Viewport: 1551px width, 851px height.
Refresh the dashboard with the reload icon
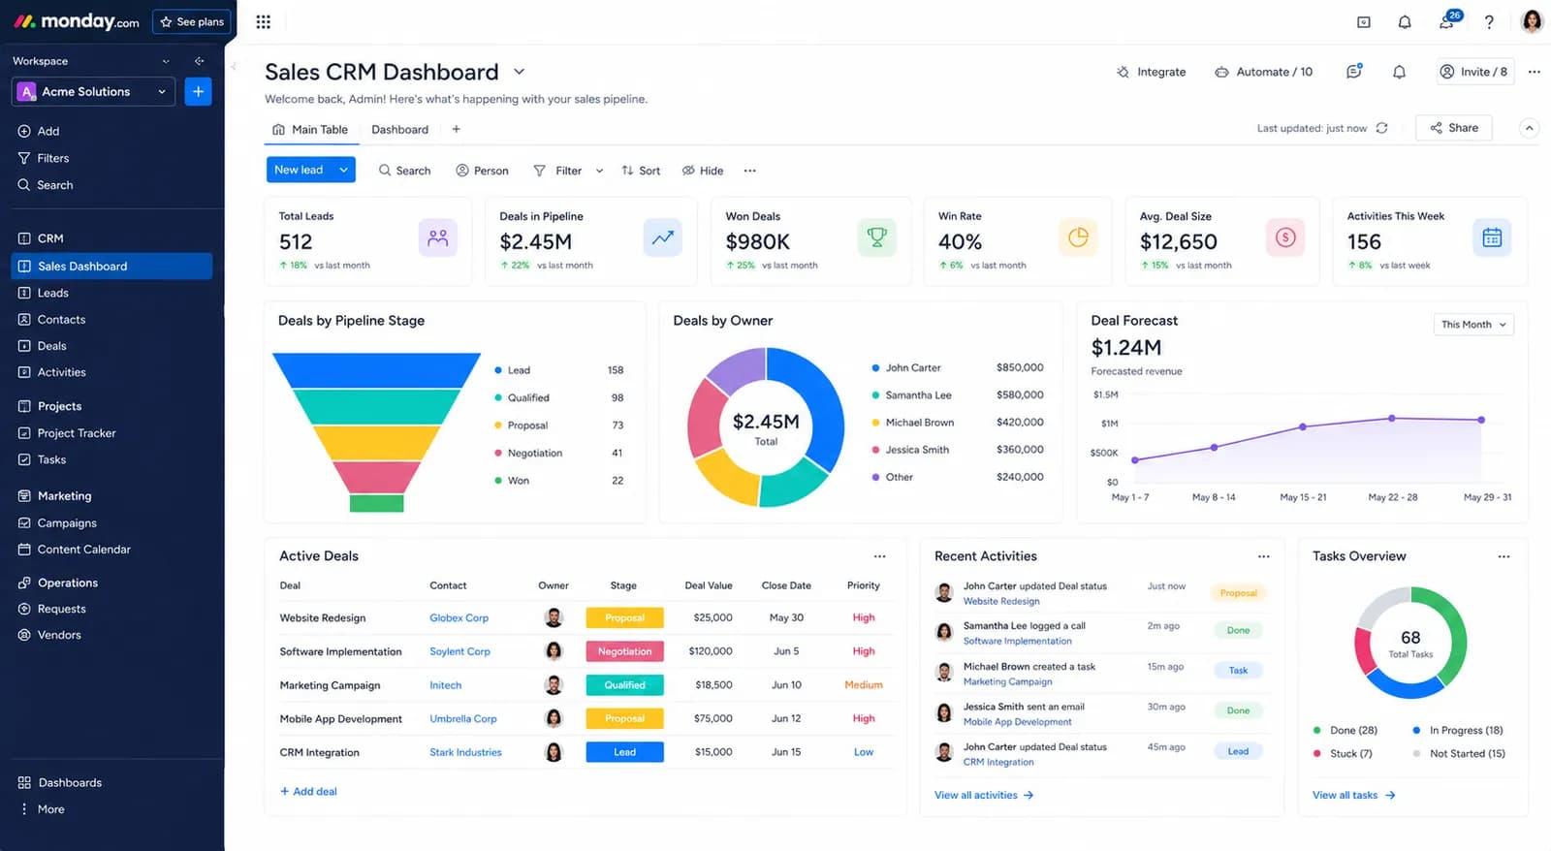pos(1382,128)
